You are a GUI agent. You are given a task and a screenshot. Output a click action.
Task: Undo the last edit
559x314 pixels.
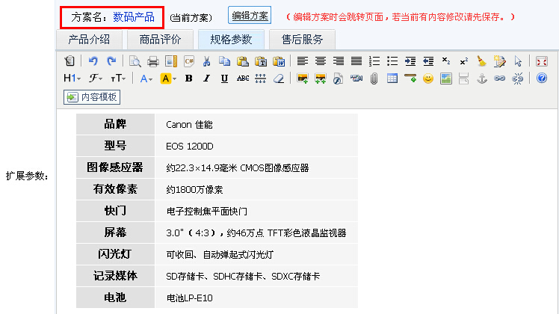[x=93, y=61]
